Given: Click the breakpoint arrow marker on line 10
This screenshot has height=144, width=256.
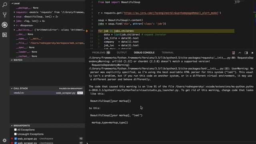Looking at the screenshot, I should pos(87,31).
